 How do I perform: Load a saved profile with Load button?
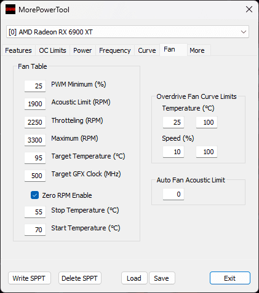[x=134, y=278]
